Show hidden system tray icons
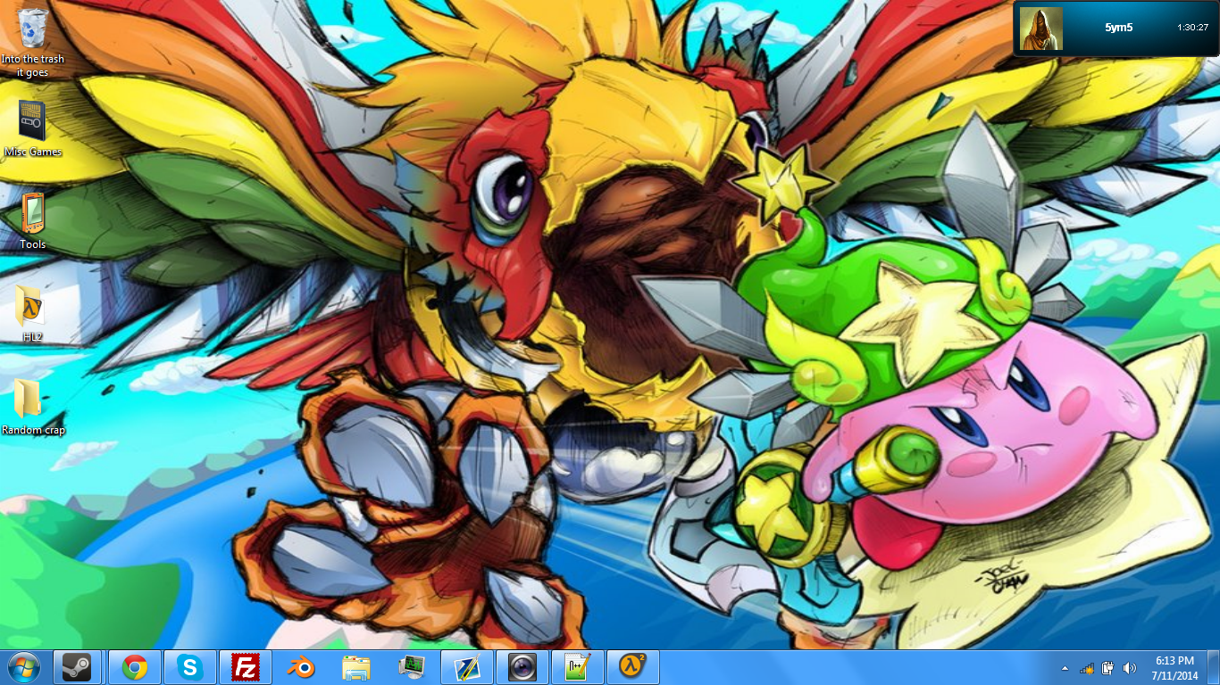The width and height of the screenshot is (1220, 685). [x=1065, y=668]
